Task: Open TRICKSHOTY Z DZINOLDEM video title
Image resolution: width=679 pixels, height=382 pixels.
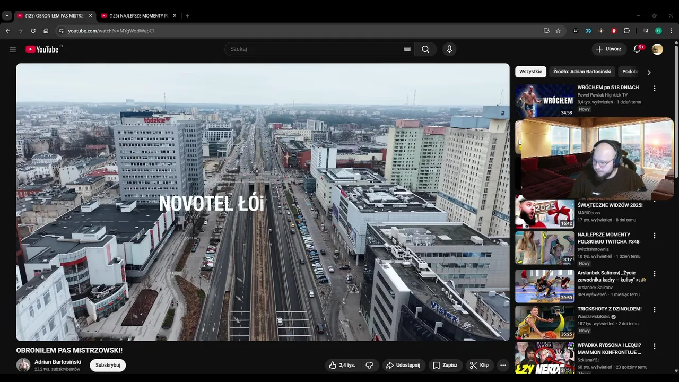Action: (610, 309)
